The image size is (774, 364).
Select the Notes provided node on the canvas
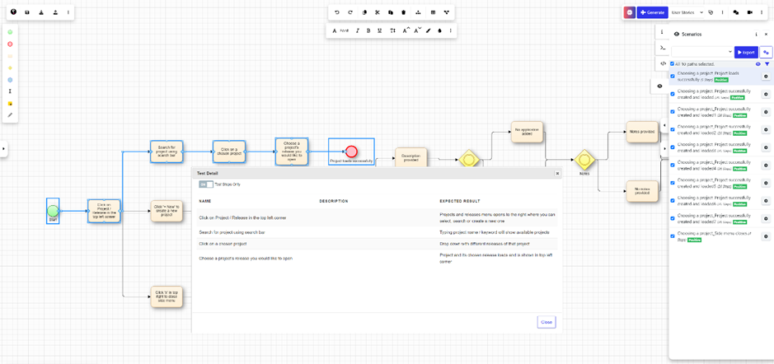pyautogui.click(x=642, y=133)
